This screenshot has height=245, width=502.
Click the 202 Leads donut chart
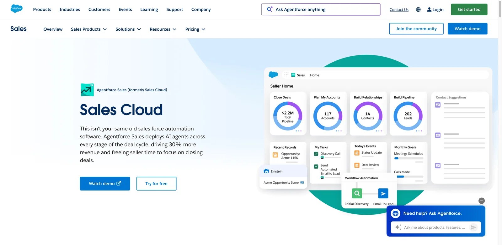[408, 116]
